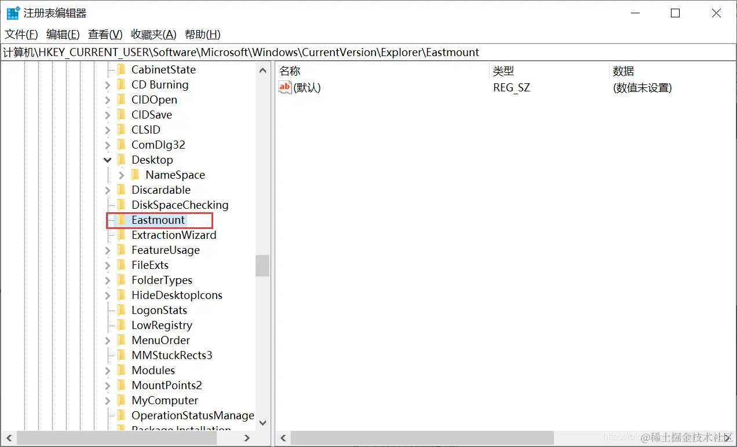The height and width of the screenshot is (447, 737).
Task: Select the LowRegistry folder icon
Action: (x=121, y=325)
